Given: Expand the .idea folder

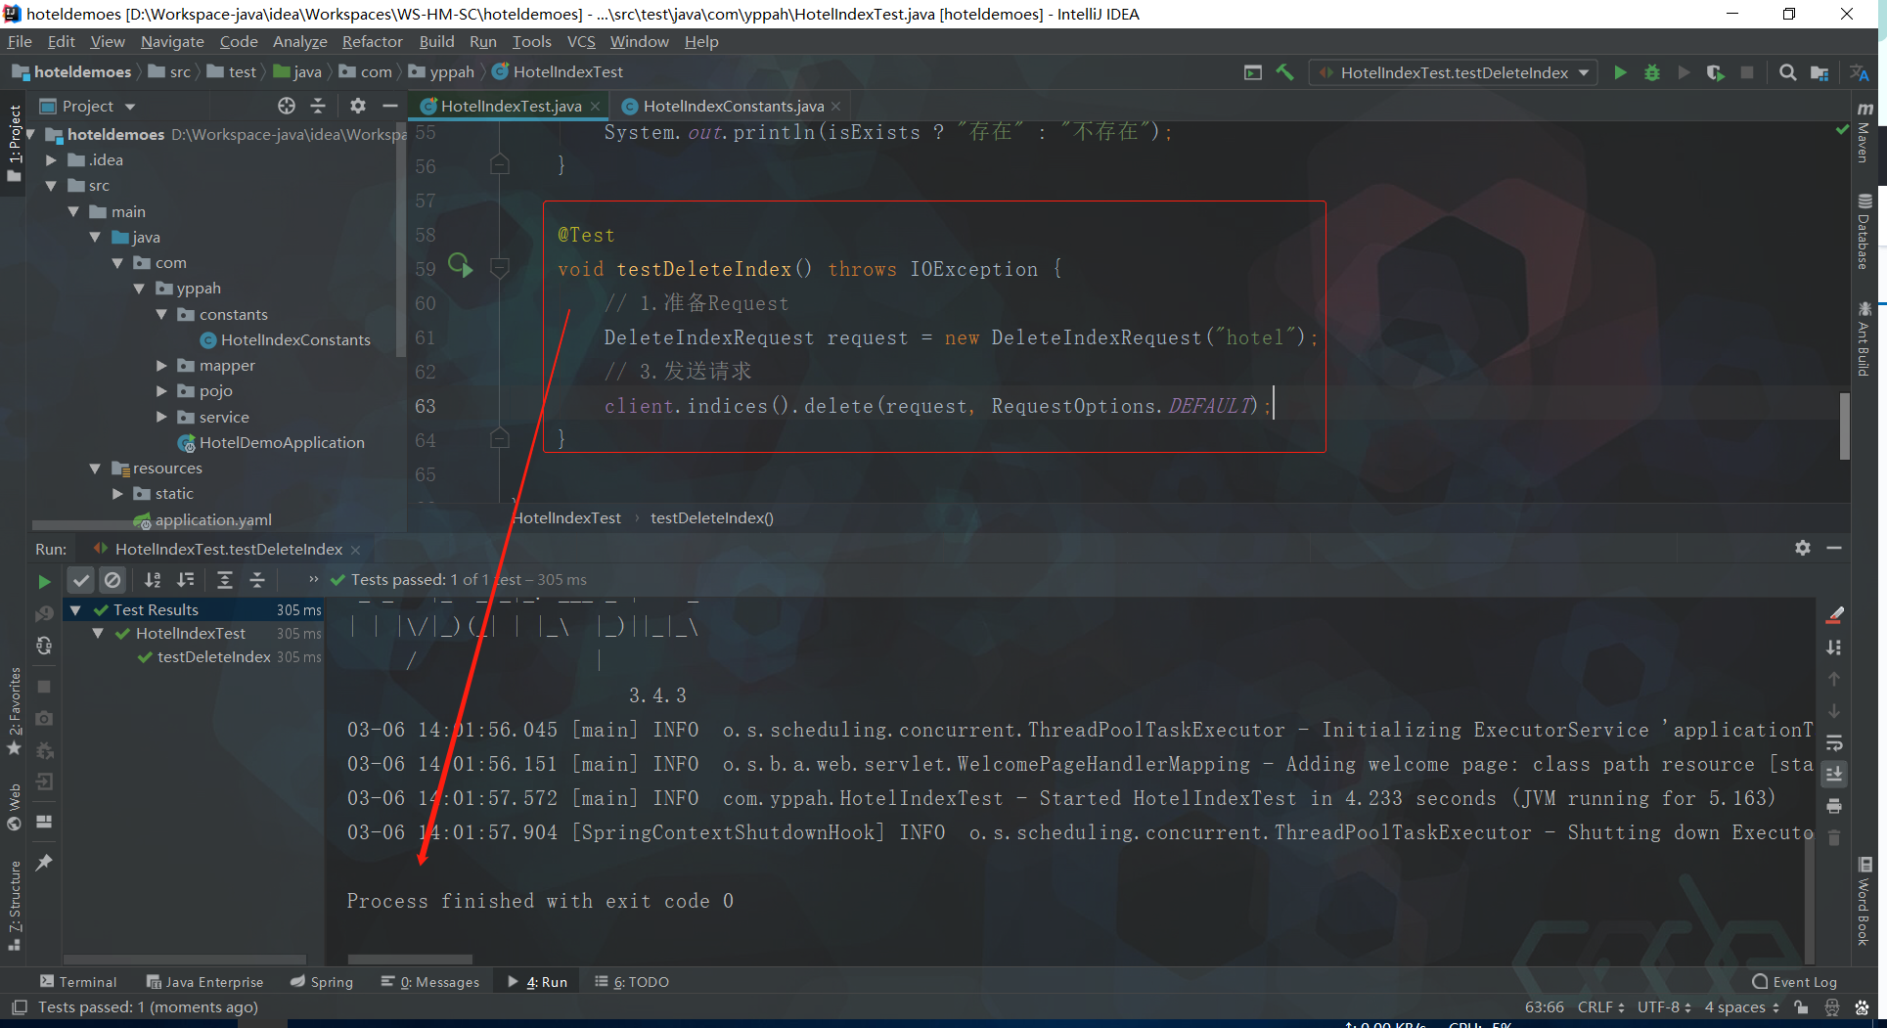Looking at the screenshot, I should coord(51,159).
